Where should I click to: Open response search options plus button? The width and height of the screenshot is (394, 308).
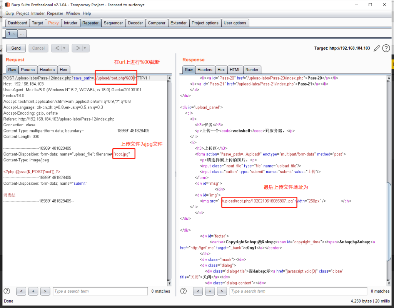pos(210,291)
